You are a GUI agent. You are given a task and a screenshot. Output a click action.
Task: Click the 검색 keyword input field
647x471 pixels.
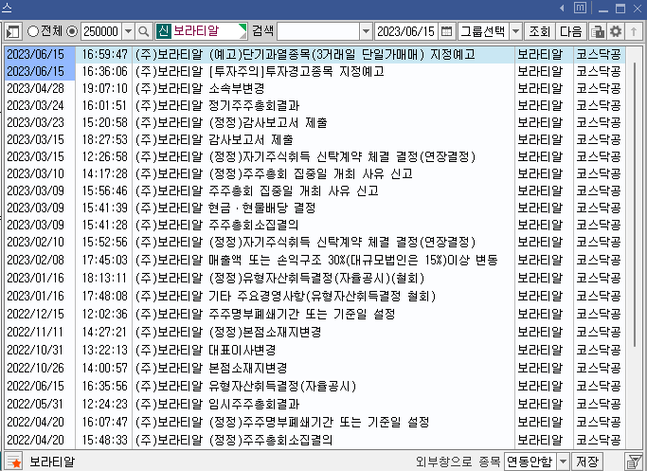click(x=318, y=31)
